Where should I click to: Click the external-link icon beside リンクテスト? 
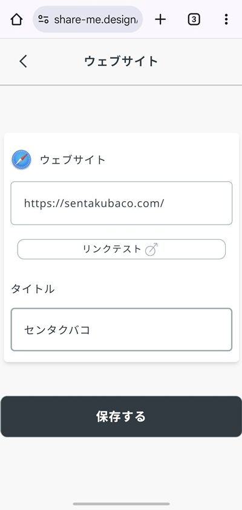click(x=151, y=250)
